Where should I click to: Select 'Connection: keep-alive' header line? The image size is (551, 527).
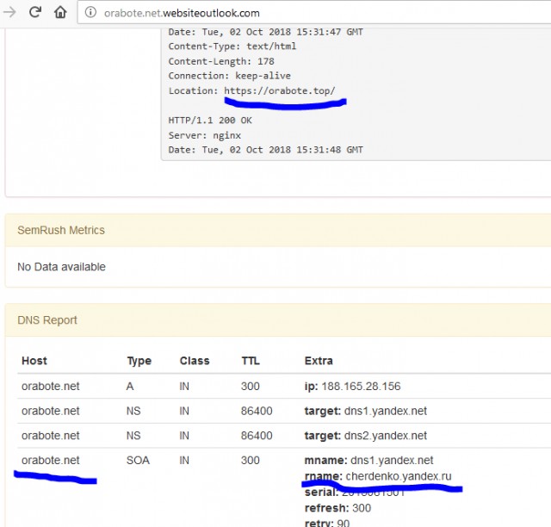pyautogui.click(x=230, y=76)
